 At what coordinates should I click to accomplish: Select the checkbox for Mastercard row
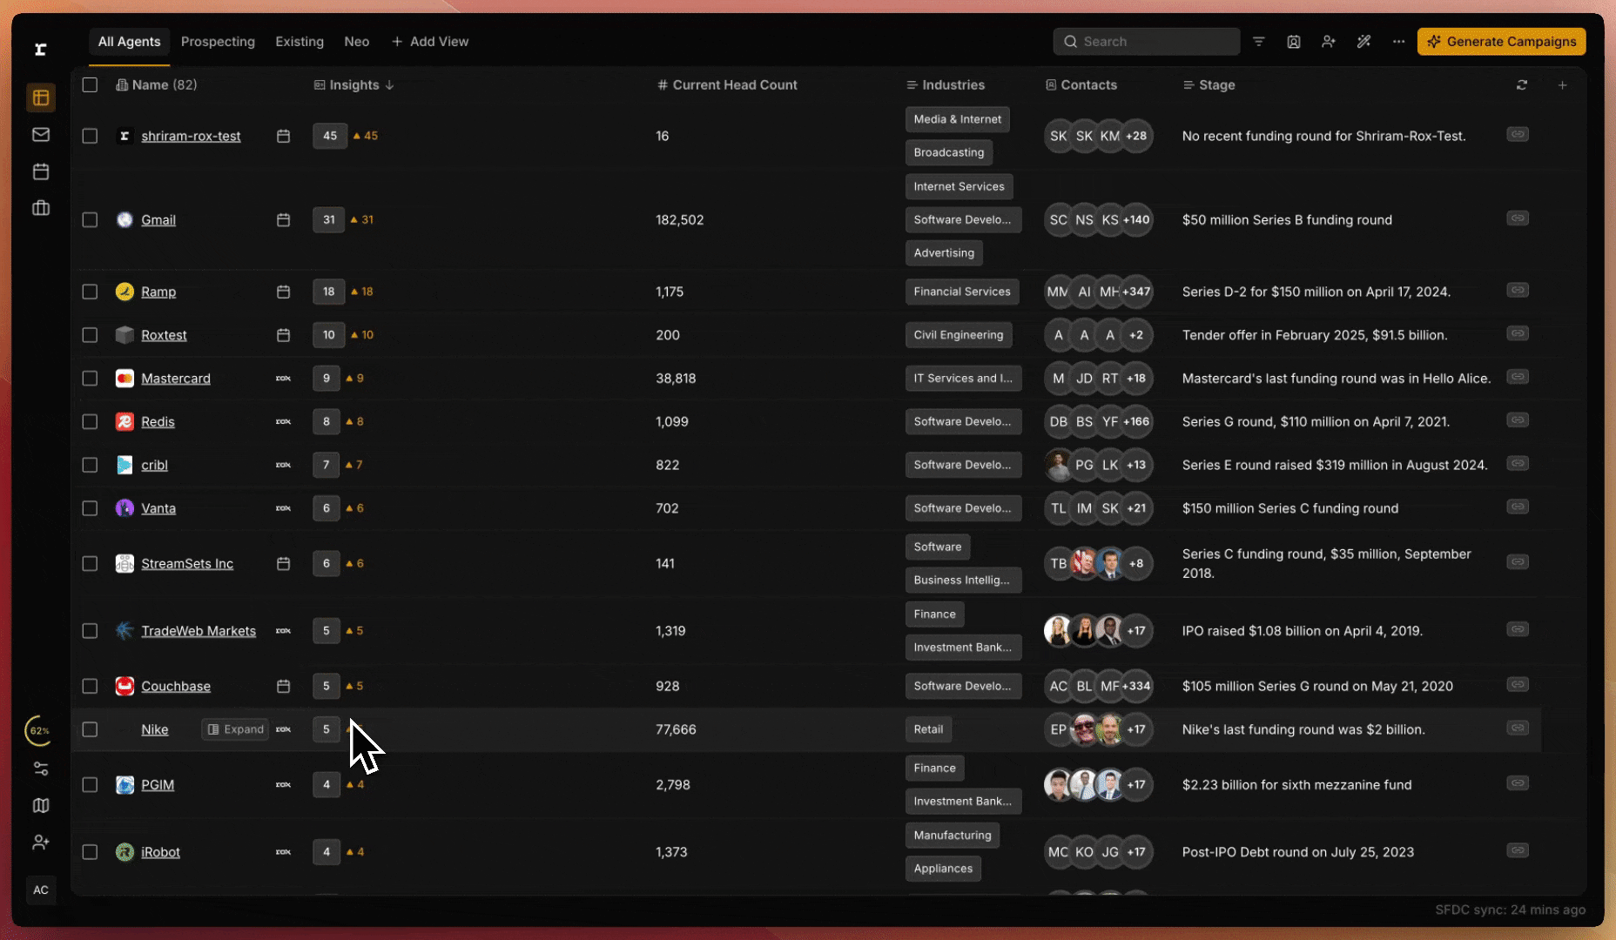click(90, 379)
